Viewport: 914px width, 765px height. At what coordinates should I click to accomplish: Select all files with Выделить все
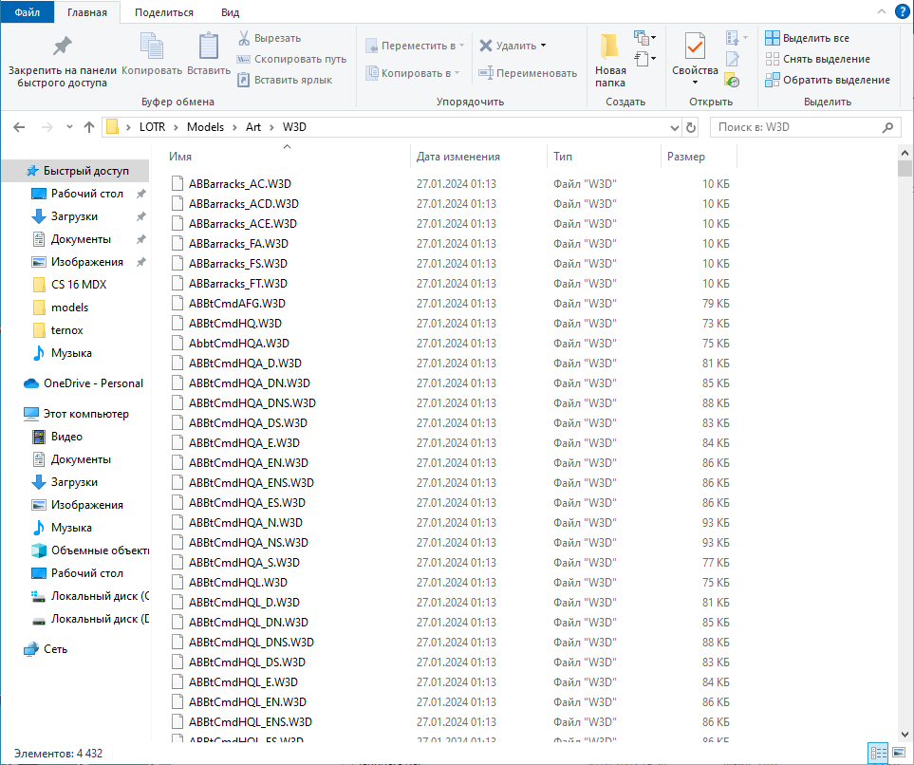[808, 38]
